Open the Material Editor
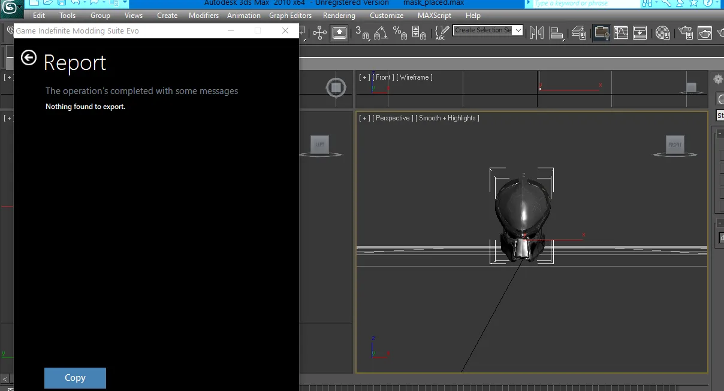 click(662, 33)
